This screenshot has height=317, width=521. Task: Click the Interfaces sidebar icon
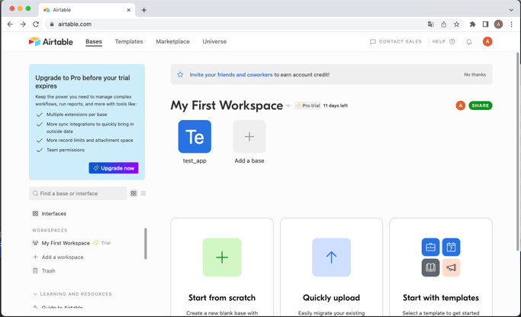coord(35,214)
